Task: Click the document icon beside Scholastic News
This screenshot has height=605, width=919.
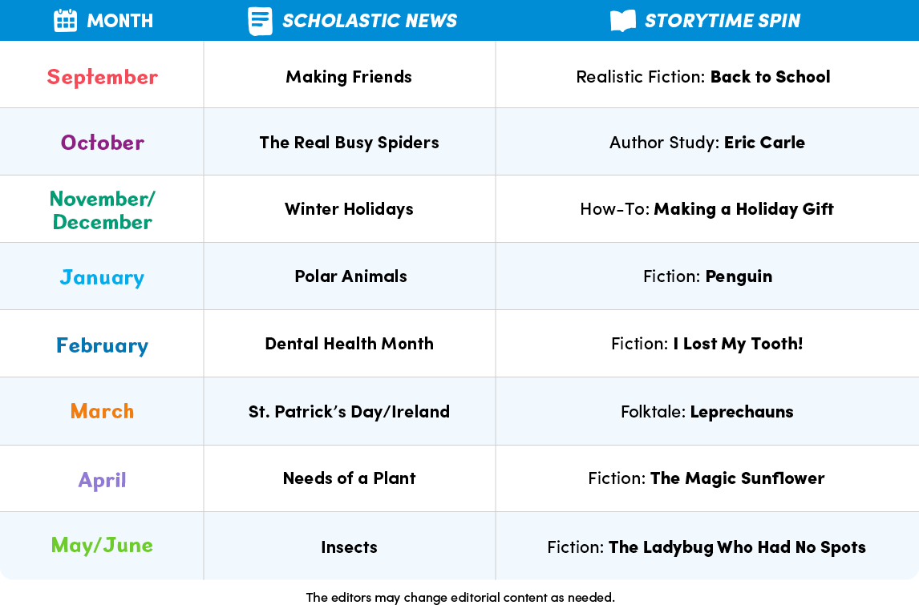Action: 260,21
